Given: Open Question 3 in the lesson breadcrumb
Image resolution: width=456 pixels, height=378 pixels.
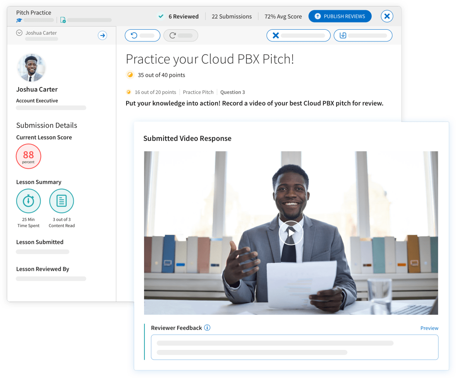Looking at the screenshot, I should pyautogui.click(x=233, y=92).
